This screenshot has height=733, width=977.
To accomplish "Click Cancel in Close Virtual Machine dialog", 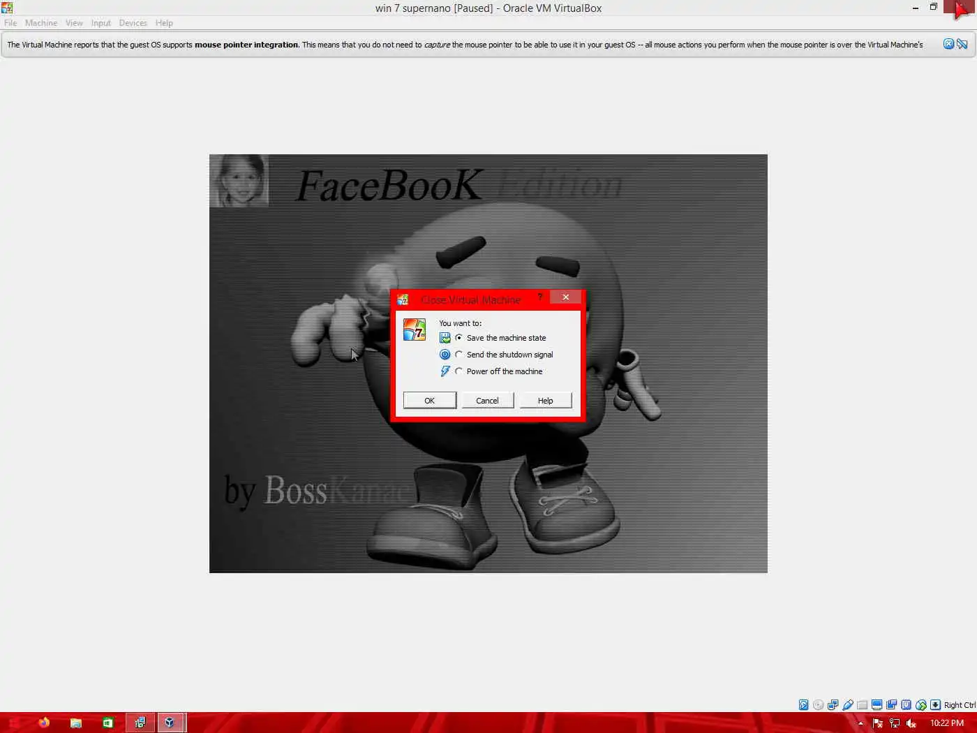I will click(487, 401).
